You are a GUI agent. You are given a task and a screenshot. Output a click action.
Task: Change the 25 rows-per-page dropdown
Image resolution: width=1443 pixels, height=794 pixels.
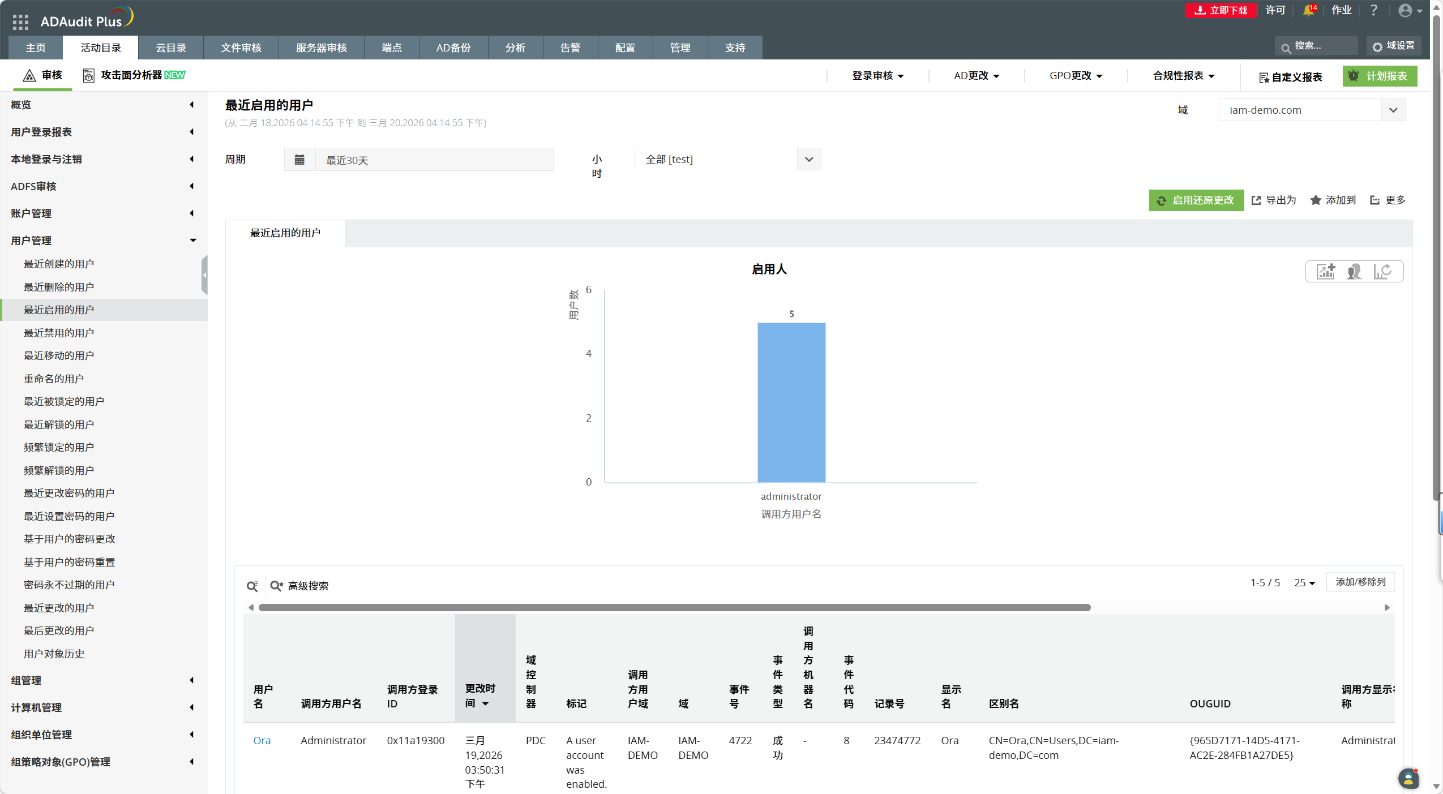(x=1305, y=583)
